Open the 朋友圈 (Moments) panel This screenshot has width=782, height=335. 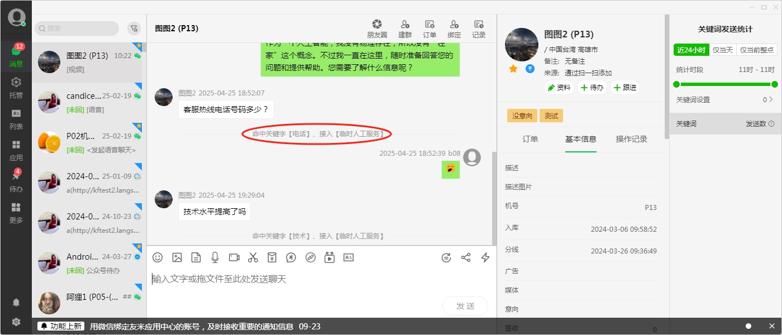pos(376,28)
